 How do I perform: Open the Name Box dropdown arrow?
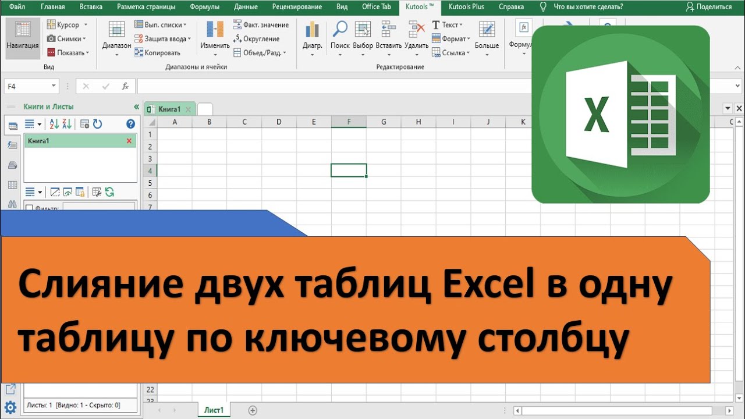point(54,86)
